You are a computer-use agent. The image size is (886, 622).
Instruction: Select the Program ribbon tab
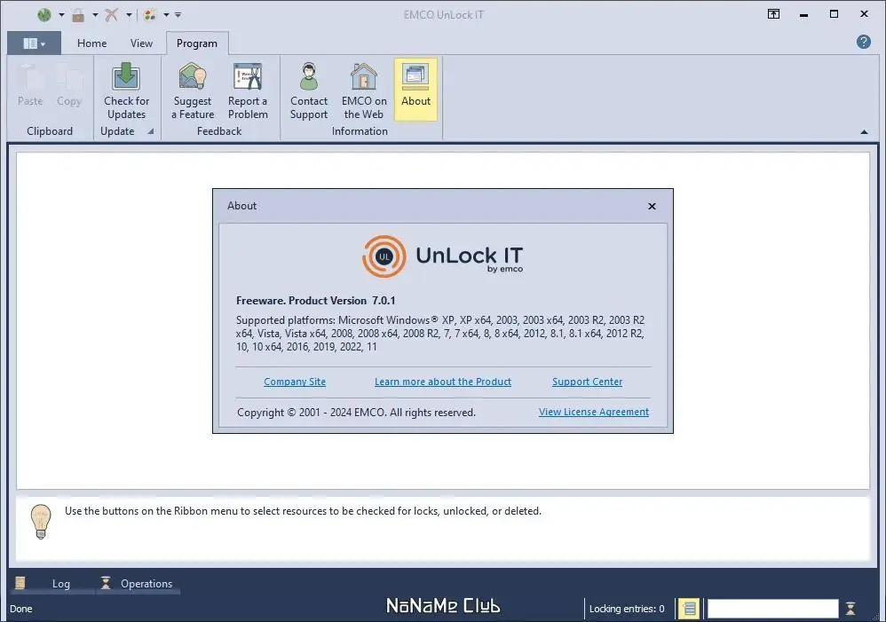[x=196, y=43]
